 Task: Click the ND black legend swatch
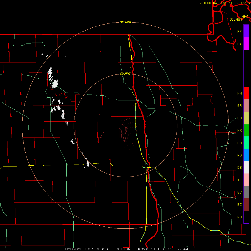pos(246,217)
